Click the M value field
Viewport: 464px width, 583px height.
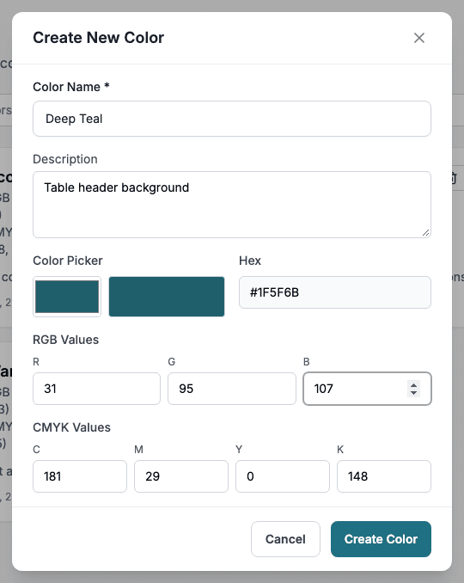pos(181,476)
